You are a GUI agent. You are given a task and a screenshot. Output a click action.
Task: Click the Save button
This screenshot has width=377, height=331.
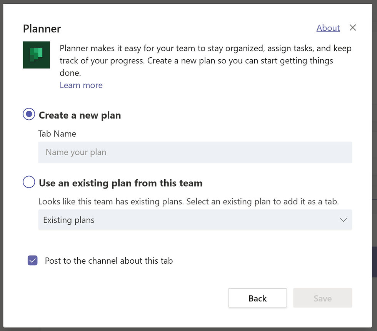tap(322, 298)
